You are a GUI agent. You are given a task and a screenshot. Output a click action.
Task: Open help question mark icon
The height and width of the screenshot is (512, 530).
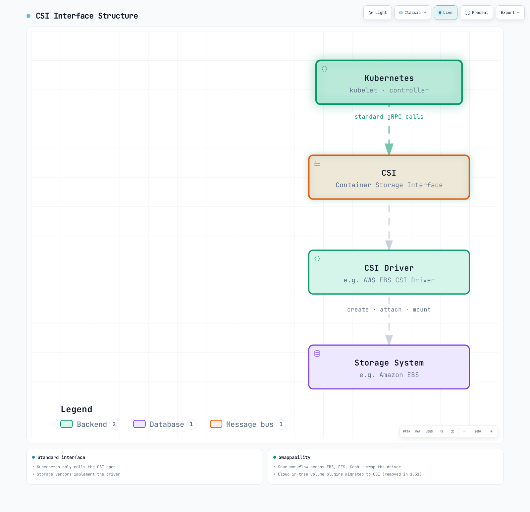(x=452, y=431)
